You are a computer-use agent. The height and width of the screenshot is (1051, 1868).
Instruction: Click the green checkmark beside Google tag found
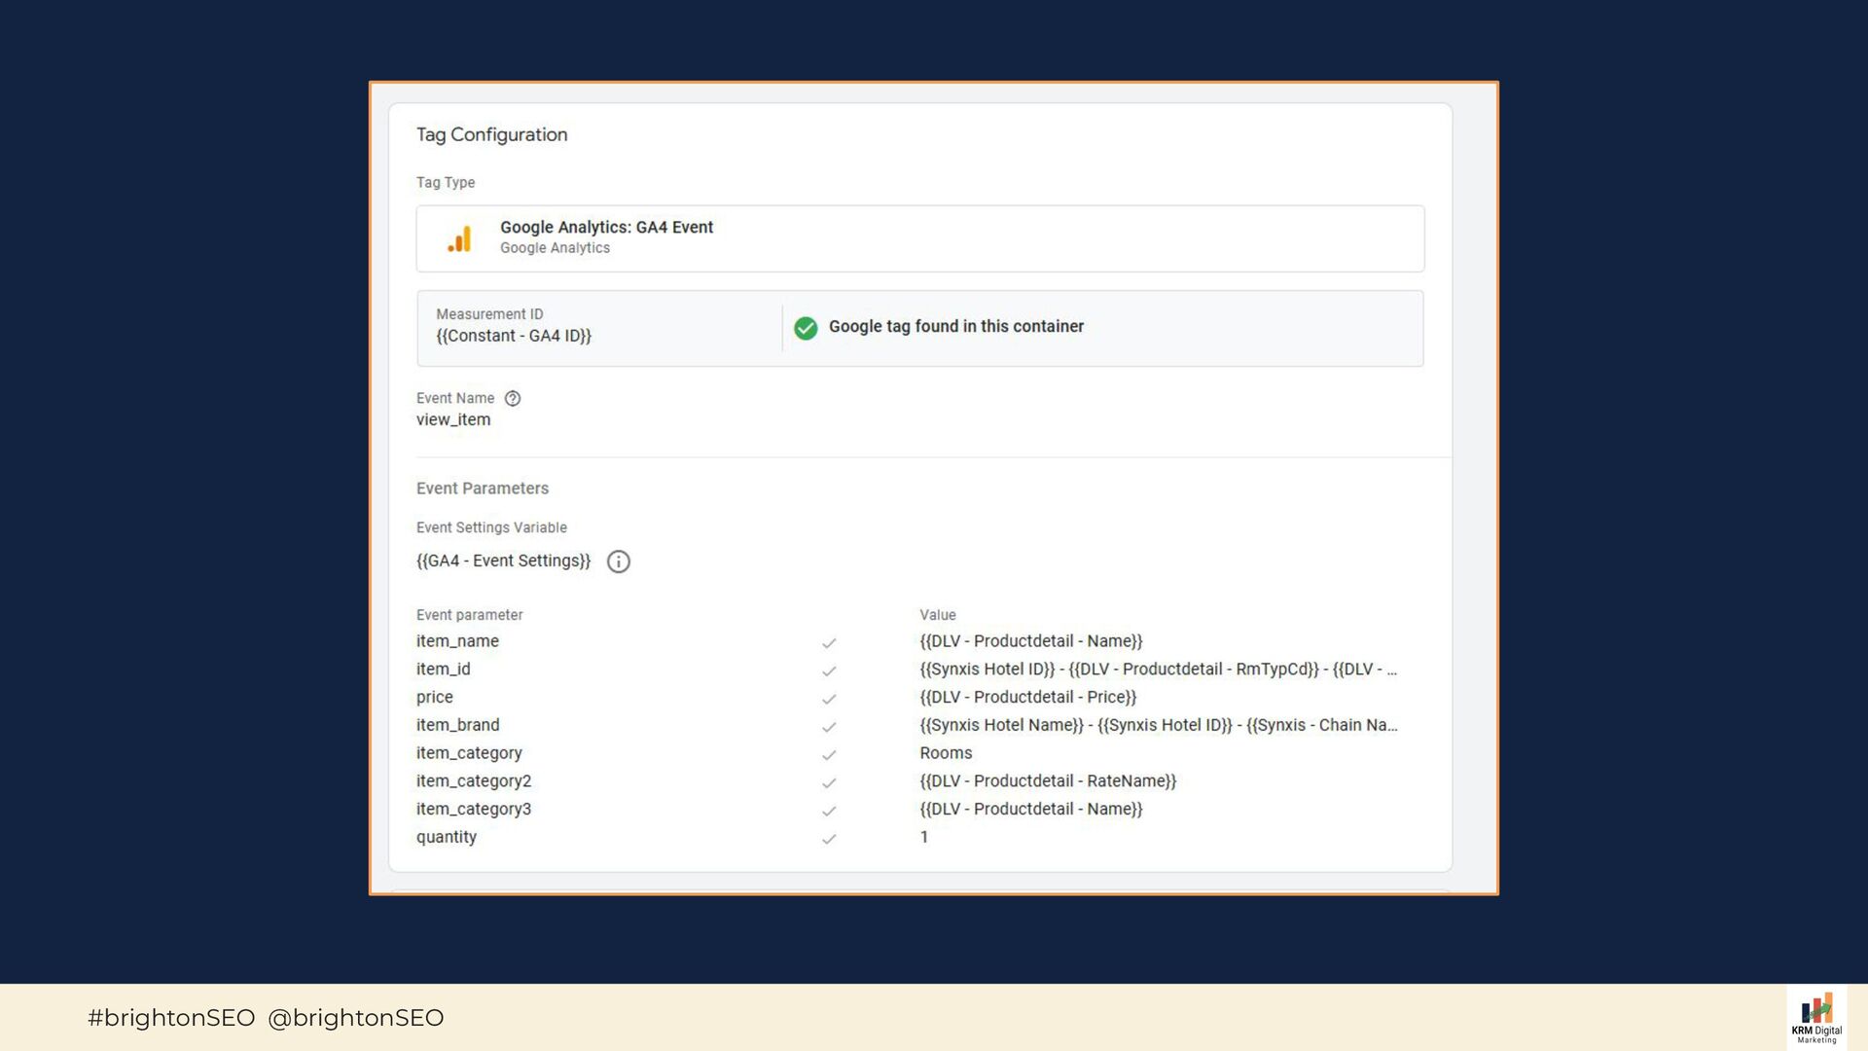click(x=806, y=328)
